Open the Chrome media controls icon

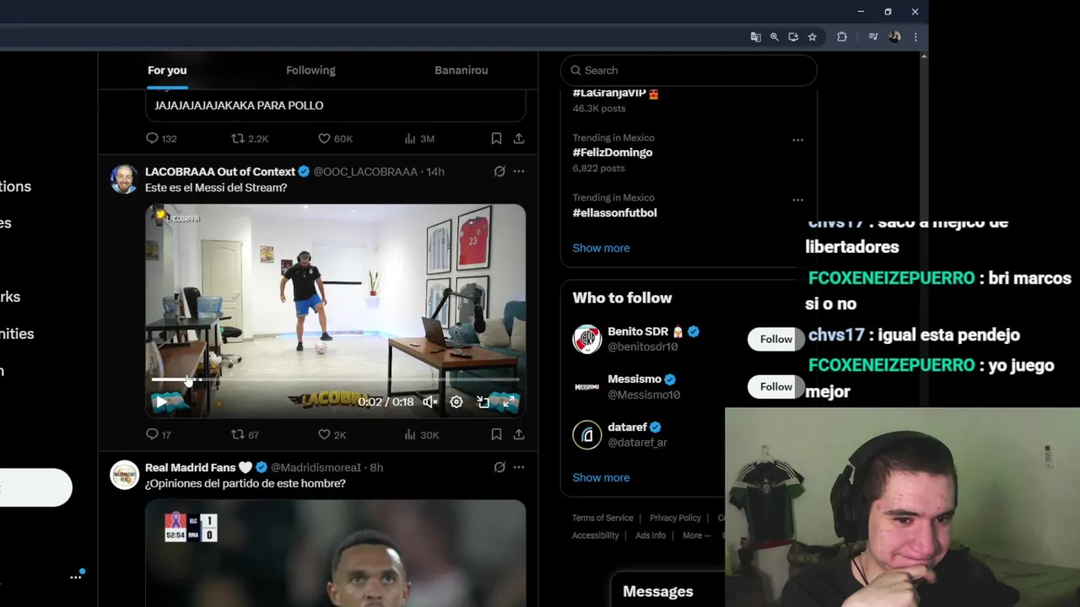[x=873, y=37]
